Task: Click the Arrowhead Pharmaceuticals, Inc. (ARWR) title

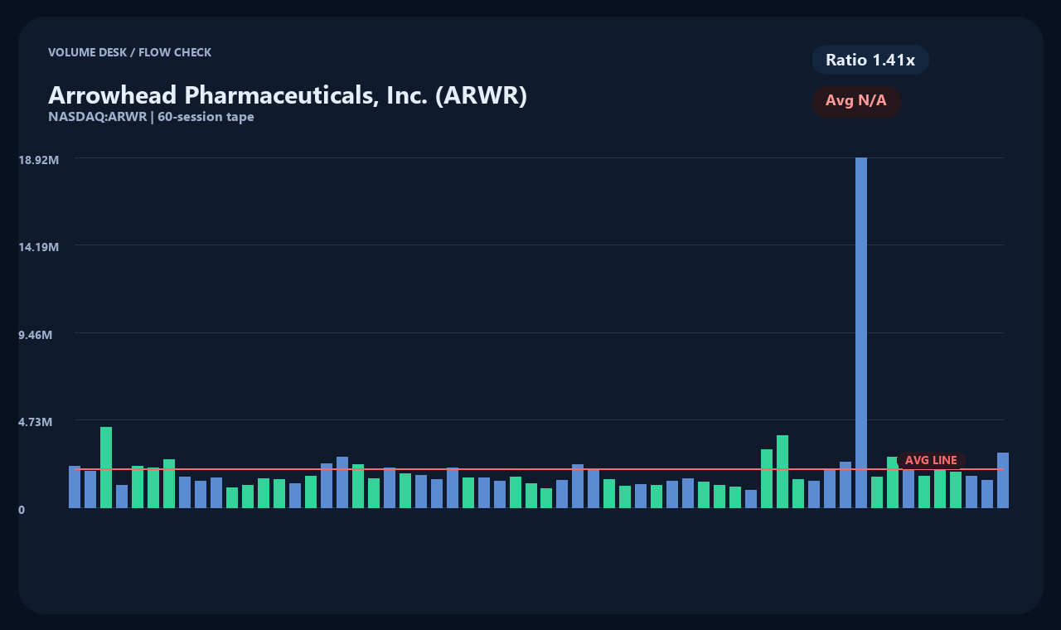Action: (288, 95)
